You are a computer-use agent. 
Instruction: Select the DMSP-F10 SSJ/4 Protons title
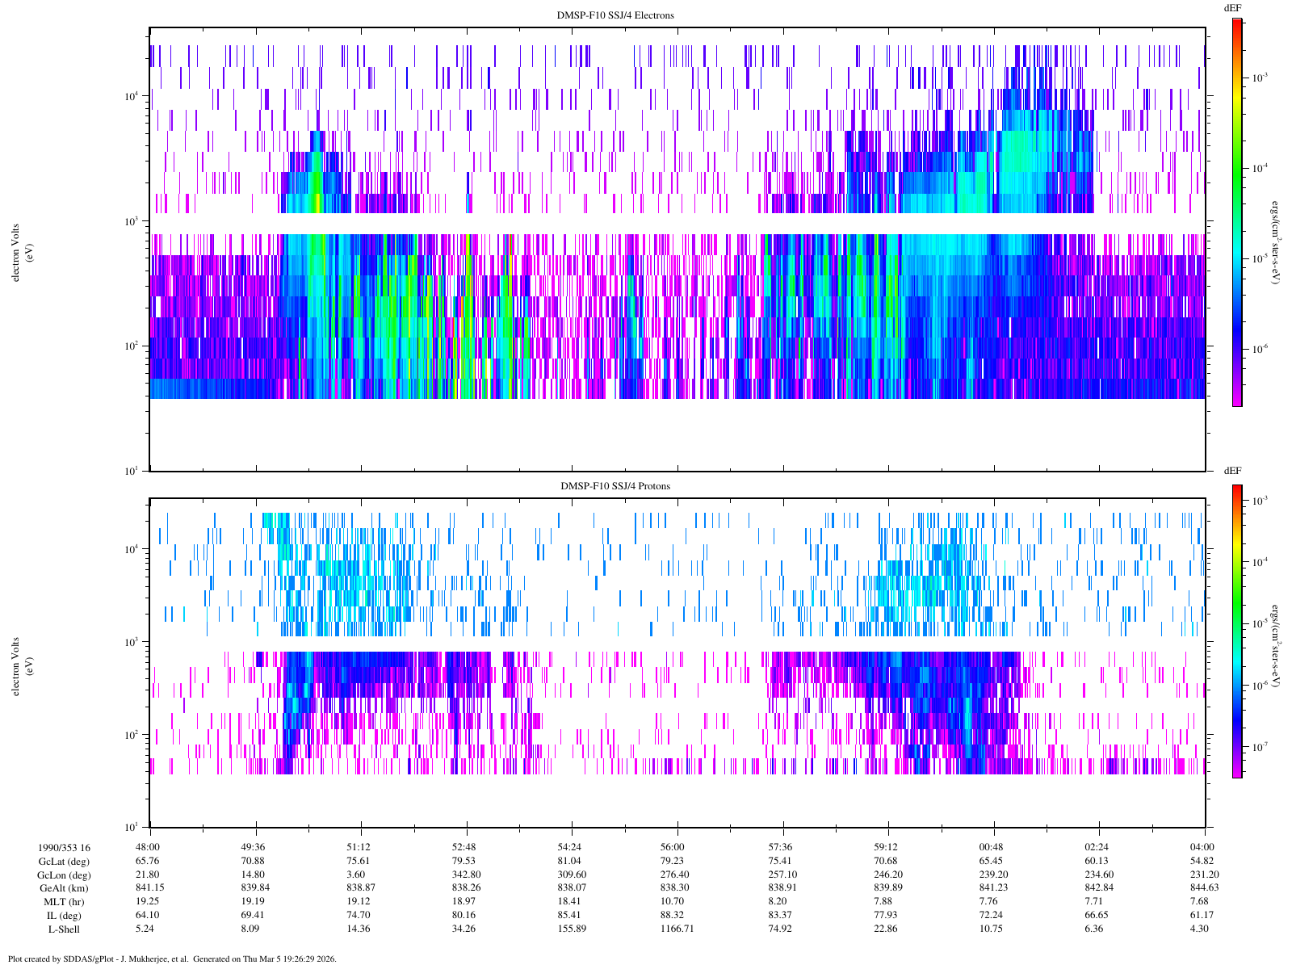point(615,486)
